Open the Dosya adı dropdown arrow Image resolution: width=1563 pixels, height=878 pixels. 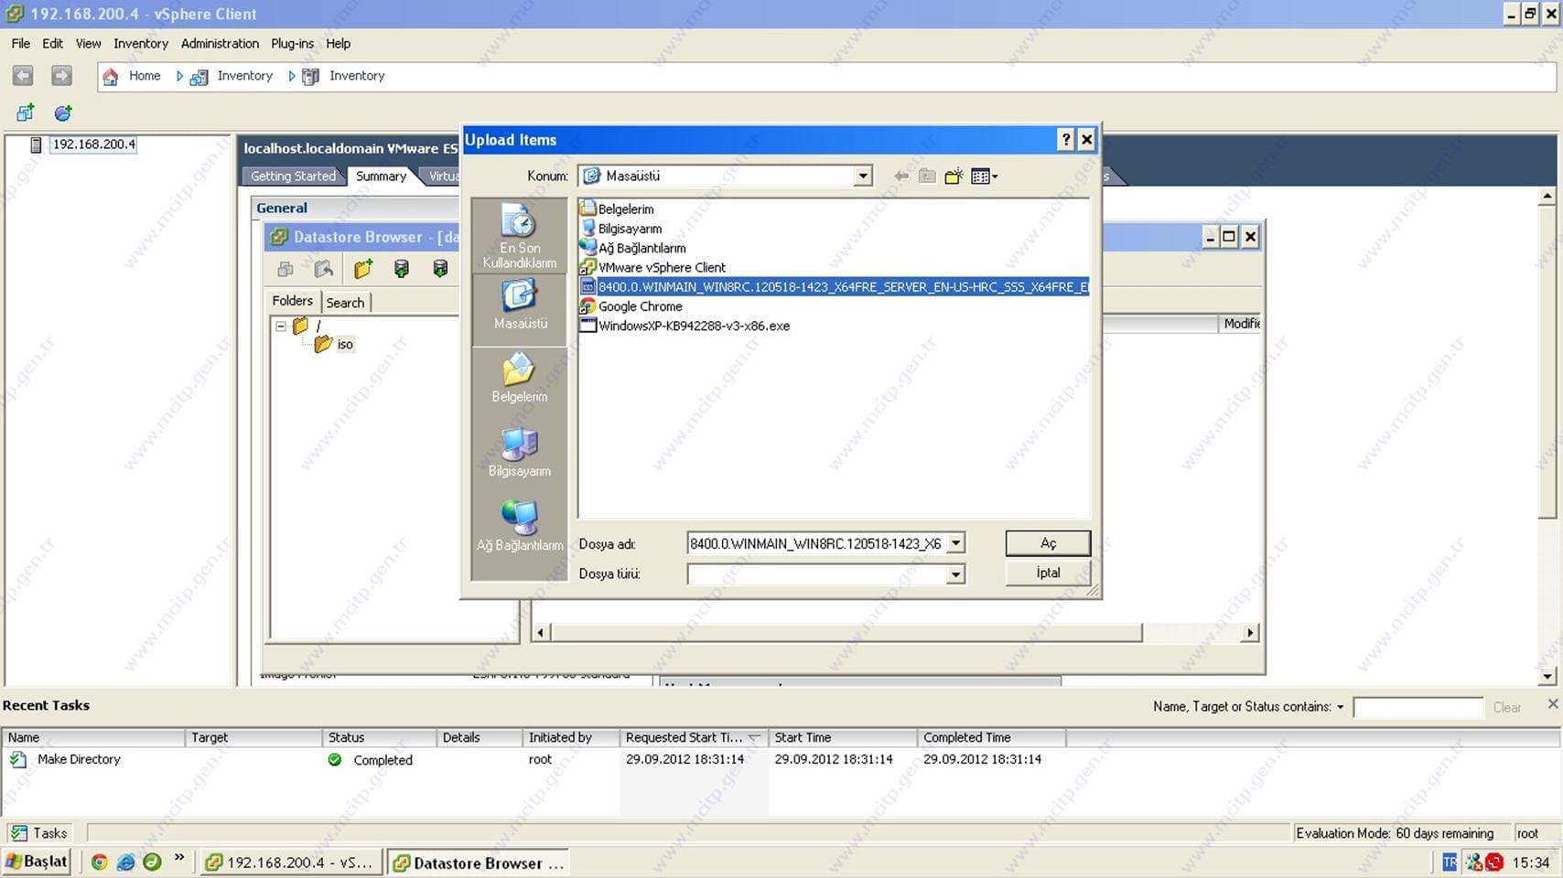[x=955, y=543]
